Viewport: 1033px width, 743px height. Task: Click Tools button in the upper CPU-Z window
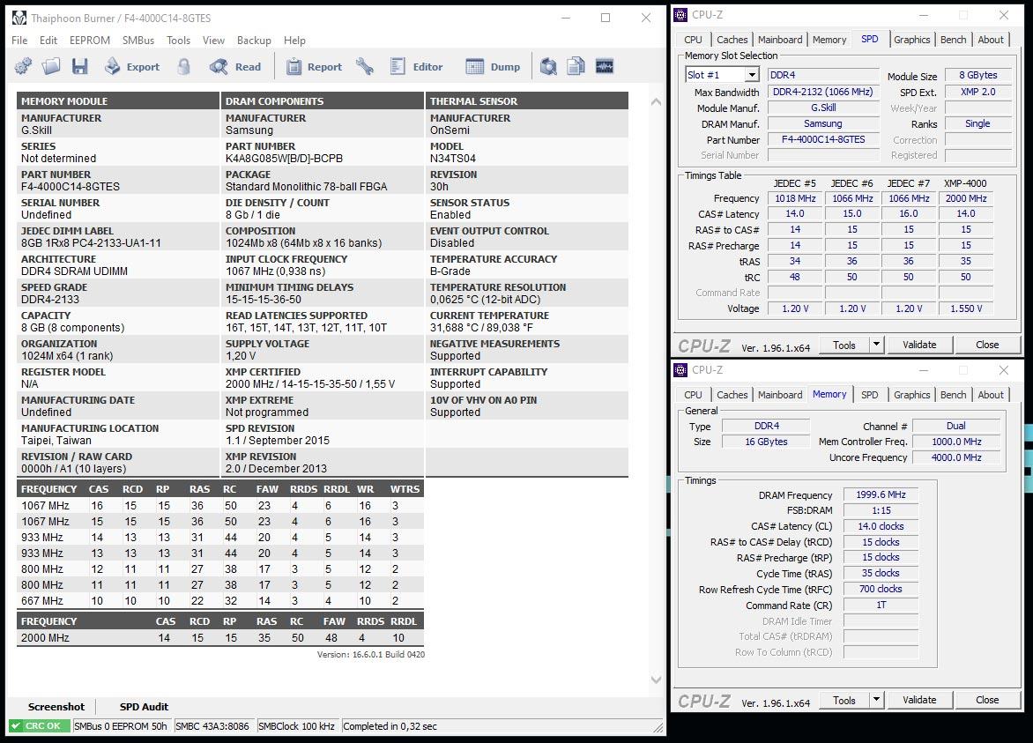pos(843,345)
